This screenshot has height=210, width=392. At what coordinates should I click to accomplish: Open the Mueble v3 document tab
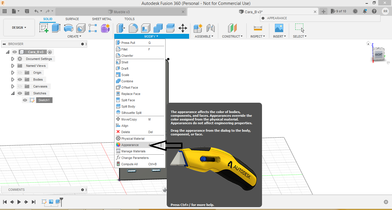(x=121, y=12)
